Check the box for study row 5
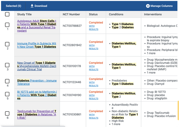 pyautogui.click(x=7, y=94)
